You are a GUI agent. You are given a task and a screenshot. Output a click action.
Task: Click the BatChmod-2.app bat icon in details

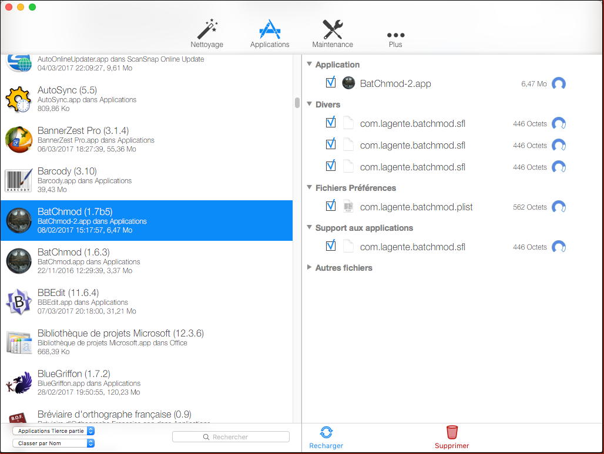pos(348,83)
